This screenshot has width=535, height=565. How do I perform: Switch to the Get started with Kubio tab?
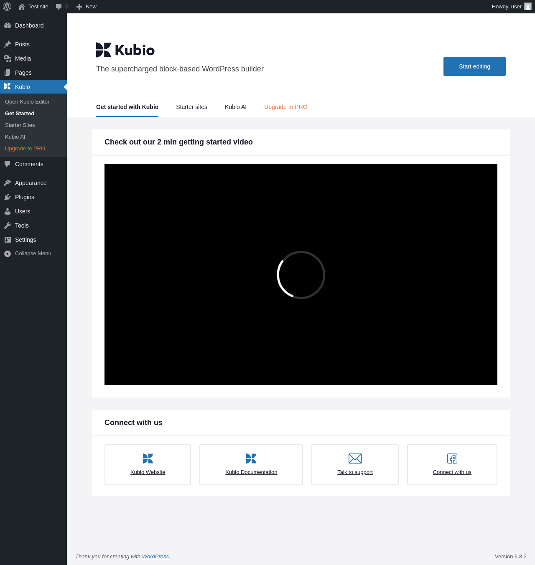point(127,107)
